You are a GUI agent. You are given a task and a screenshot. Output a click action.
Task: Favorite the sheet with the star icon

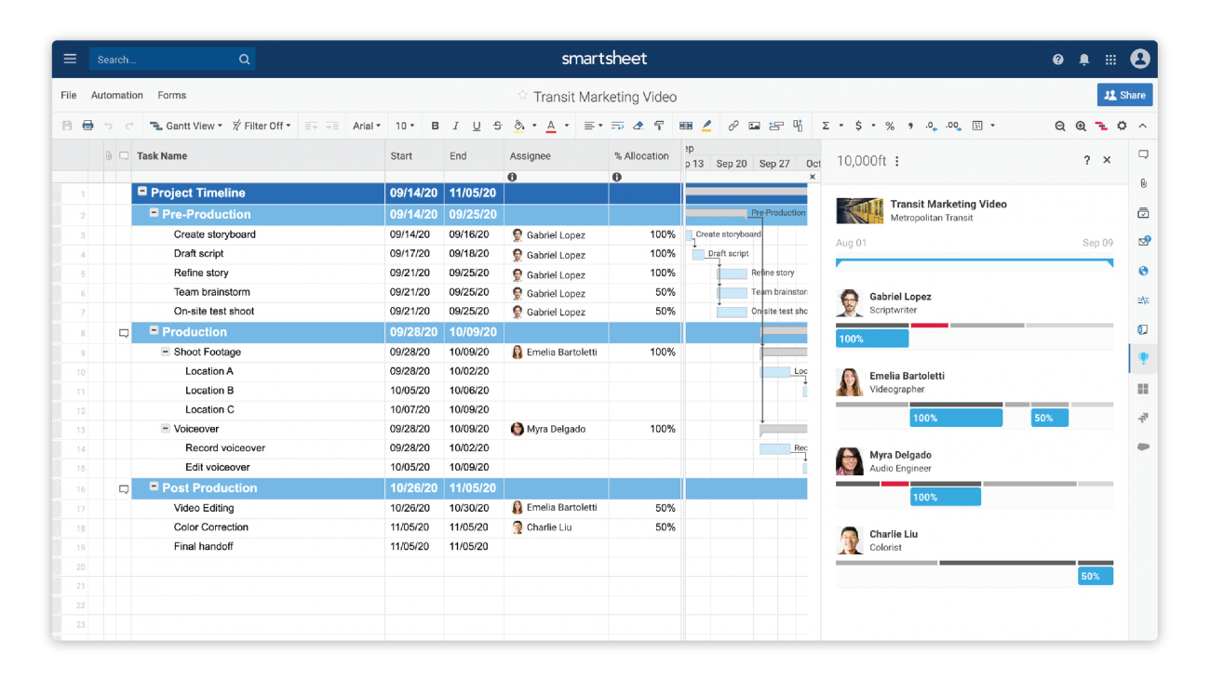(522, 96)
